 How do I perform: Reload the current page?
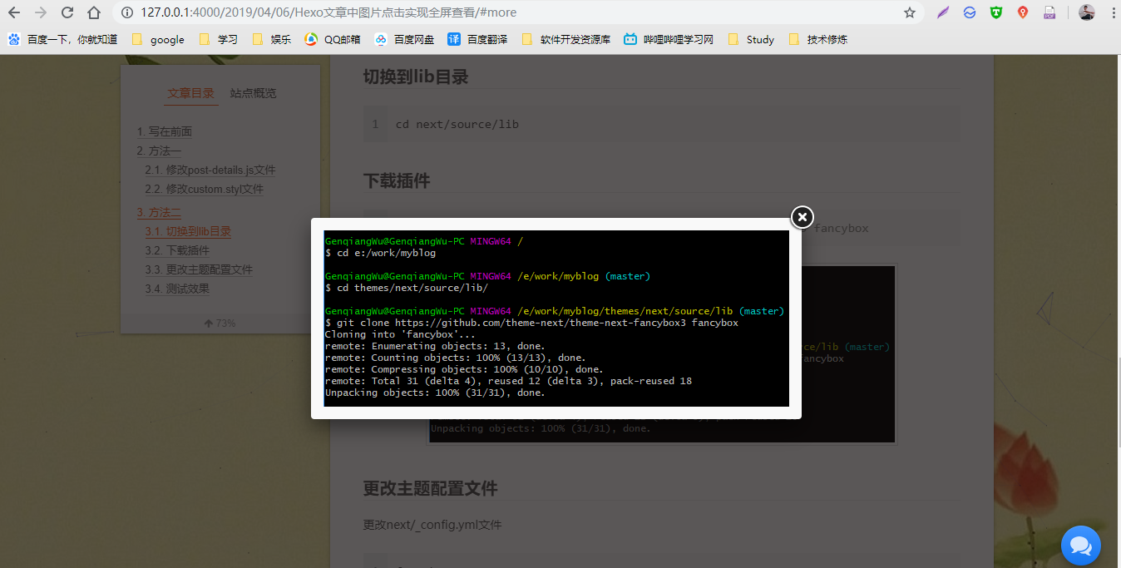(66, 12)
